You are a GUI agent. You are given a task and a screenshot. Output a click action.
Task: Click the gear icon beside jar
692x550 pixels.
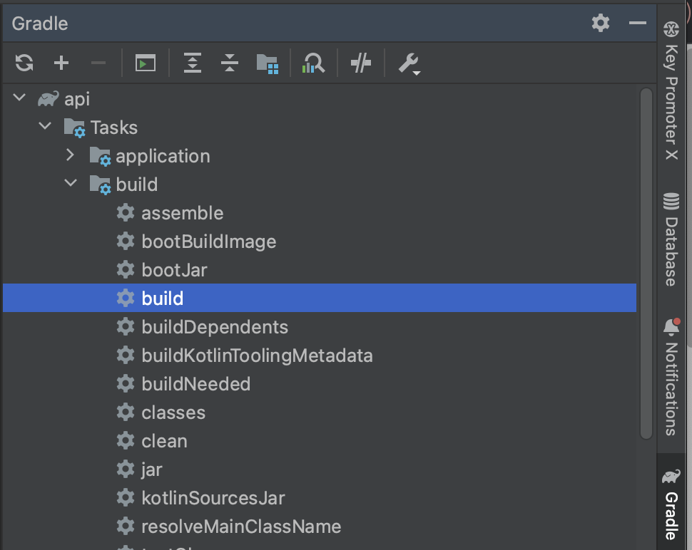126,469
